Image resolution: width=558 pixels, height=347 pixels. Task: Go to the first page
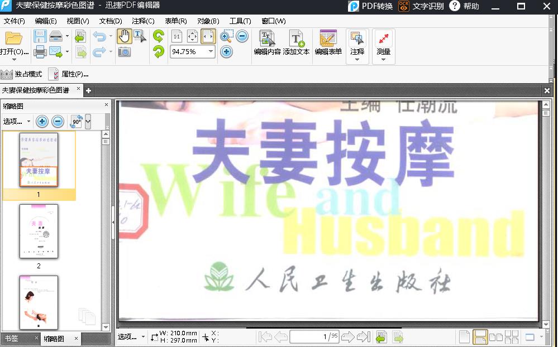pos(265,337)
